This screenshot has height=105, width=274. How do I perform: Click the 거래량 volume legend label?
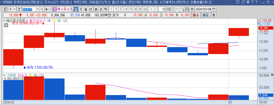click(11, 75)
